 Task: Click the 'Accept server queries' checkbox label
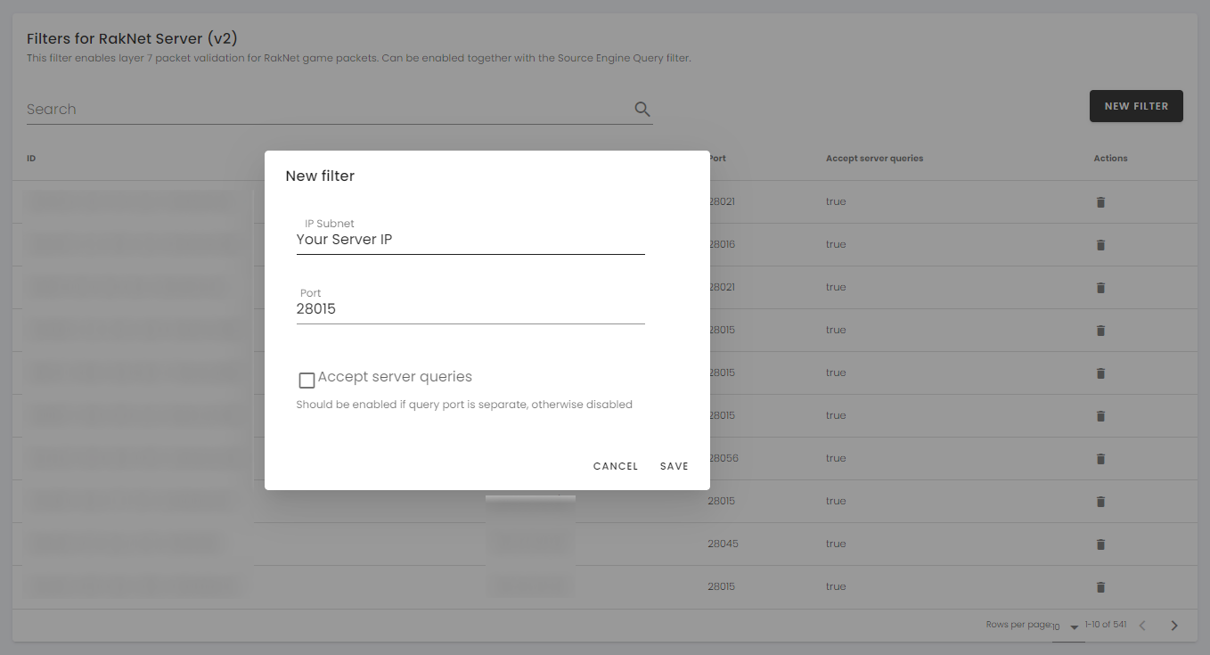[395, 377]
